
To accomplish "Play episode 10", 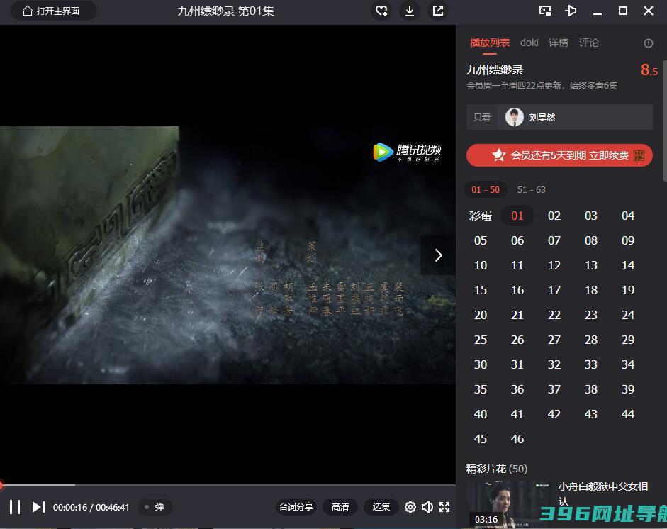I will pyautogui.click(x=481, y=266).
